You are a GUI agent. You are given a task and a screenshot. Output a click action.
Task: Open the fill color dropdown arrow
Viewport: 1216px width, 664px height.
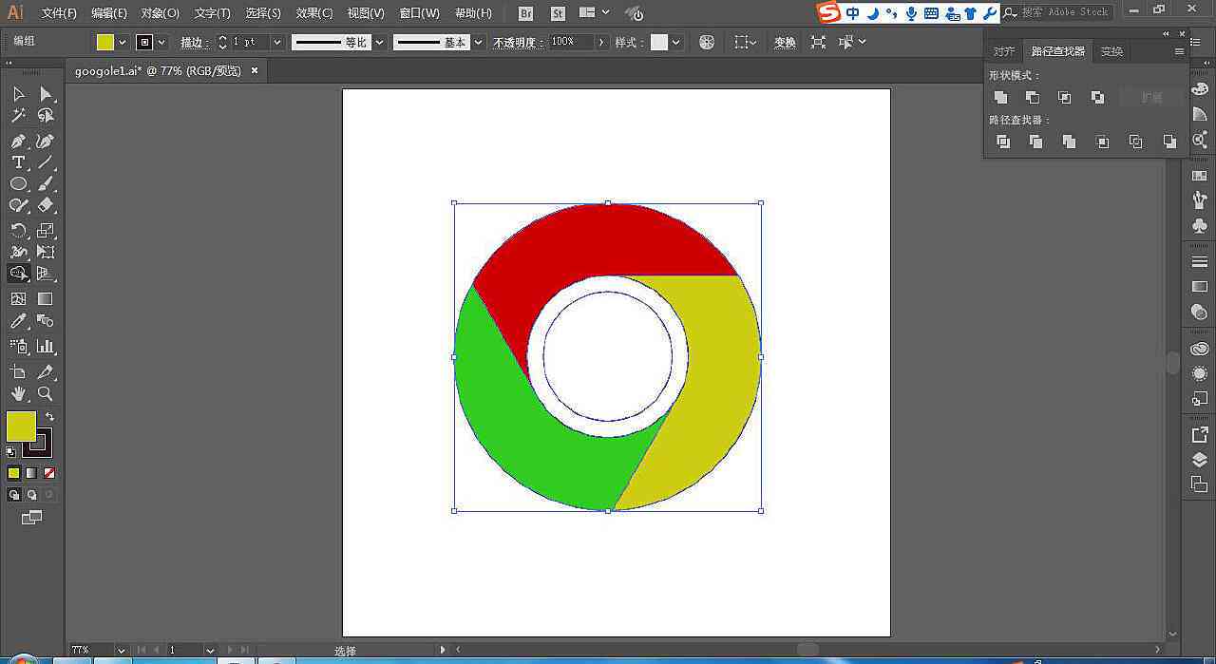(123, 42)
